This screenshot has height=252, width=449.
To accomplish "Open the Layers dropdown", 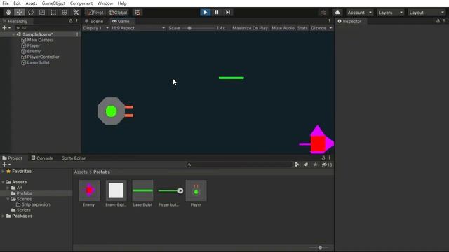I will (x=391, y=13).
